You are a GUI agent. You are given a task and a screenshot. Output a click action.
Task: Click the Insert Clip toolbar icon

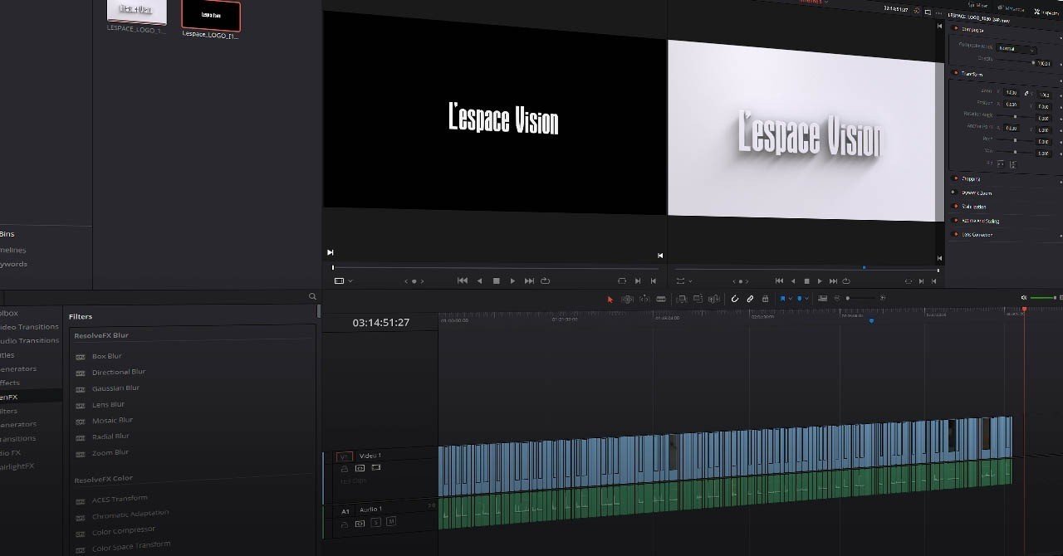pyautogui.click(x=682, y=299)
